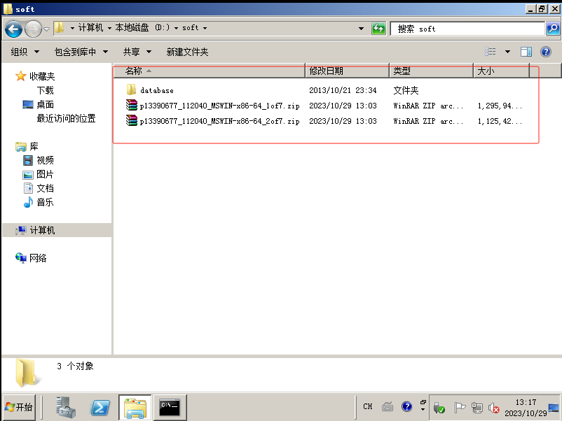Click the safely remove hardware tray icon
This screenshot has height=421, width=562.
(439, 408)
